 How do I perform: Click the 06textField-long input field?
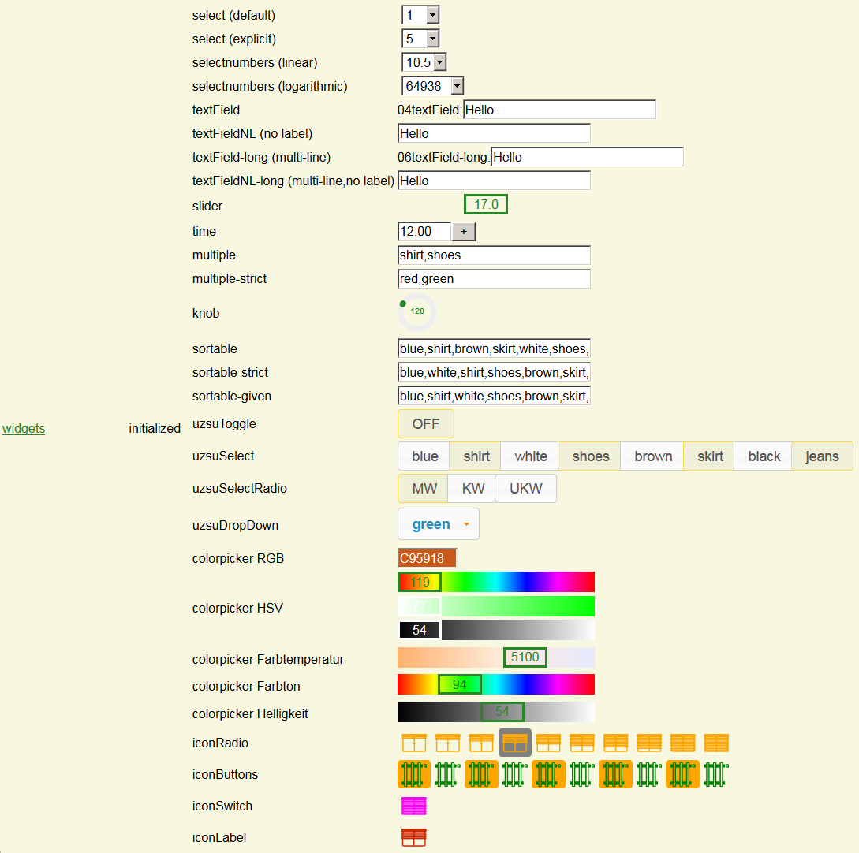[588, 157]
